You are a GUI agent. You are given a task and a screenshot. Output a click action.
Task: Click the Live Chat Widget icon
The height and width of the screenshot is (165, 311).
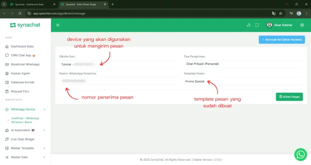pyautogui.click(x=7, y=139)
